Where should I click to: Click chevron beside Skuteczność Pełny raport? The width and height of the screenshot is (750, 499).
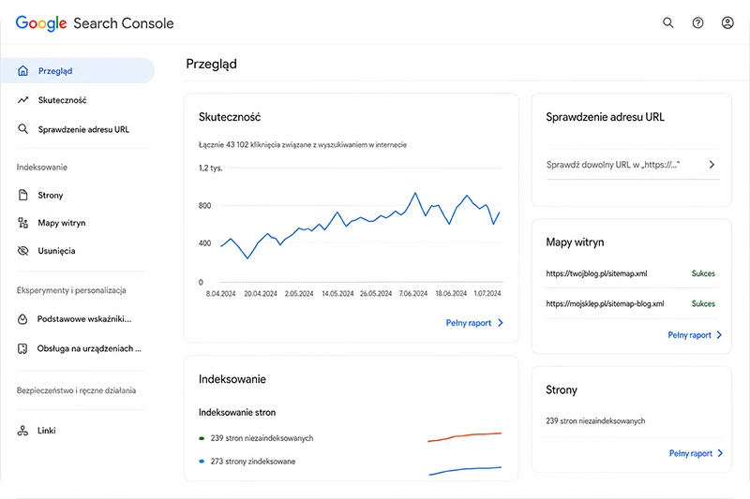coord(501,323)
